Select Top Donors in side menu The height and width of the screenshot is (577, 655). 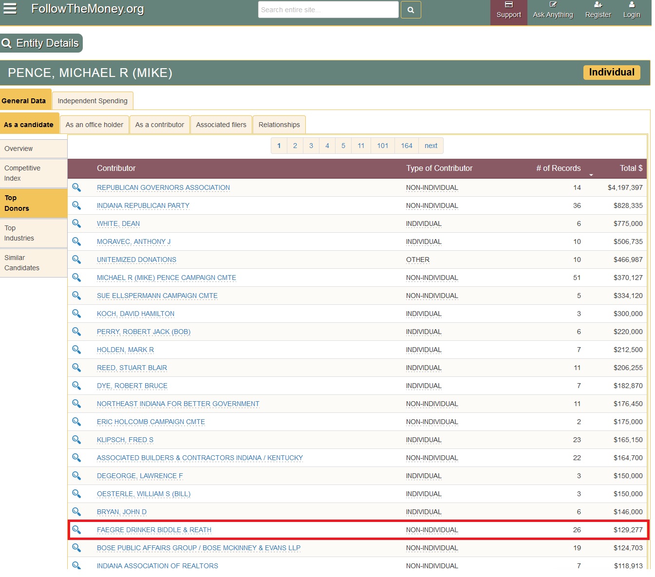click(x=34, y=203)
